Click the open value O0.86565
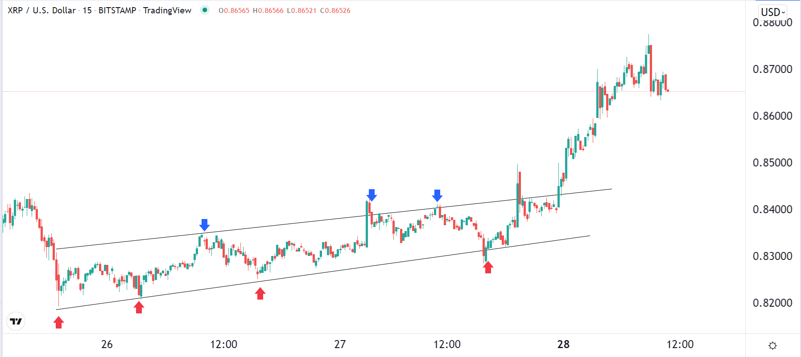The height and width of the screenshot is (357, 801). pos(234,11)
